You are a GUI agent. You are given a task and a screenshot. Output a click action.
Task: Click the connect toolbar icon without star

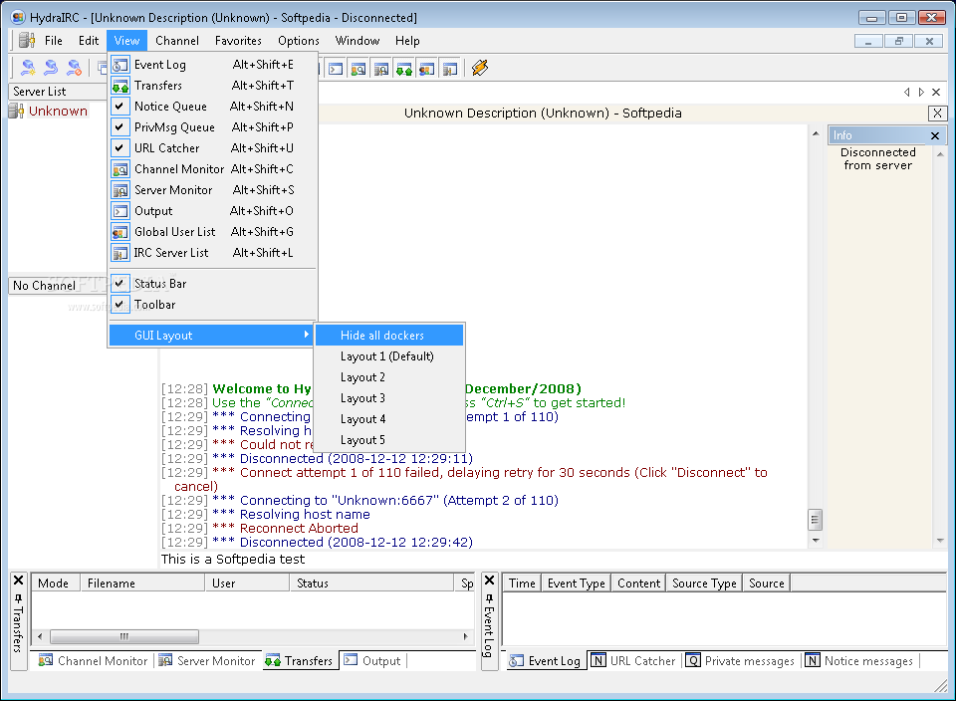pos(51,68)
